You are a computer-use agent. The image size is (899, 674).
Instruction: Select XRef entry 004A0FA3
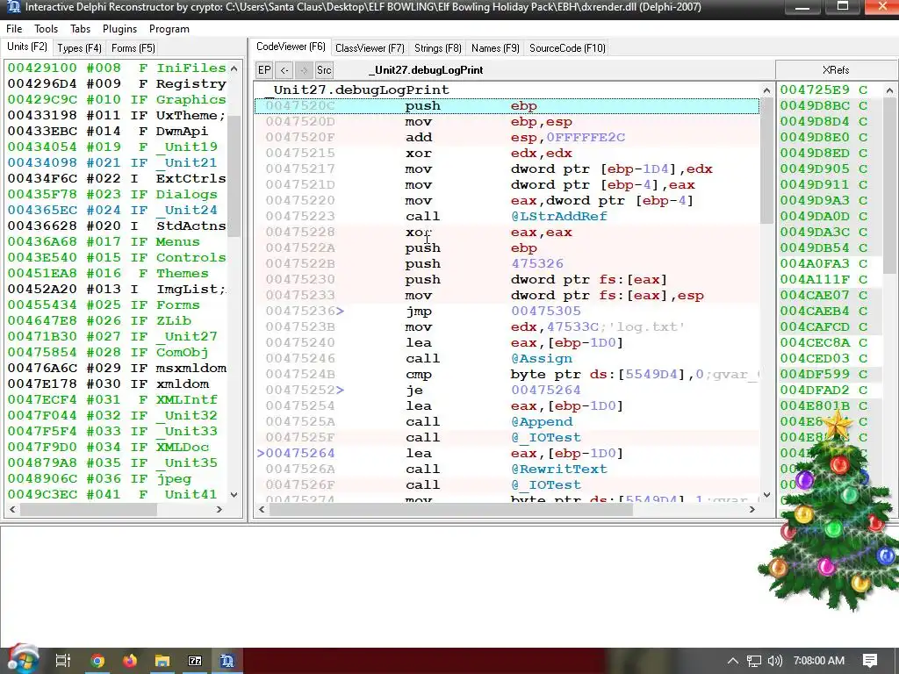[831, 263]
